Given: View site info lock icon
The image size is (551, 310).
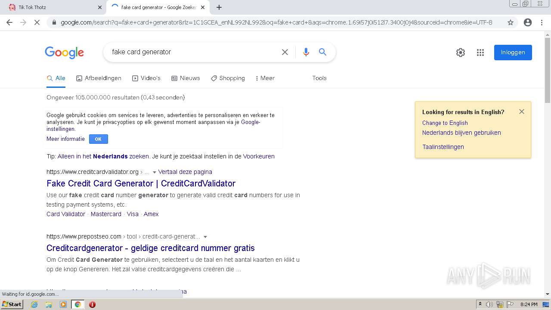Looking at the screenshot, I should [54, 22].
